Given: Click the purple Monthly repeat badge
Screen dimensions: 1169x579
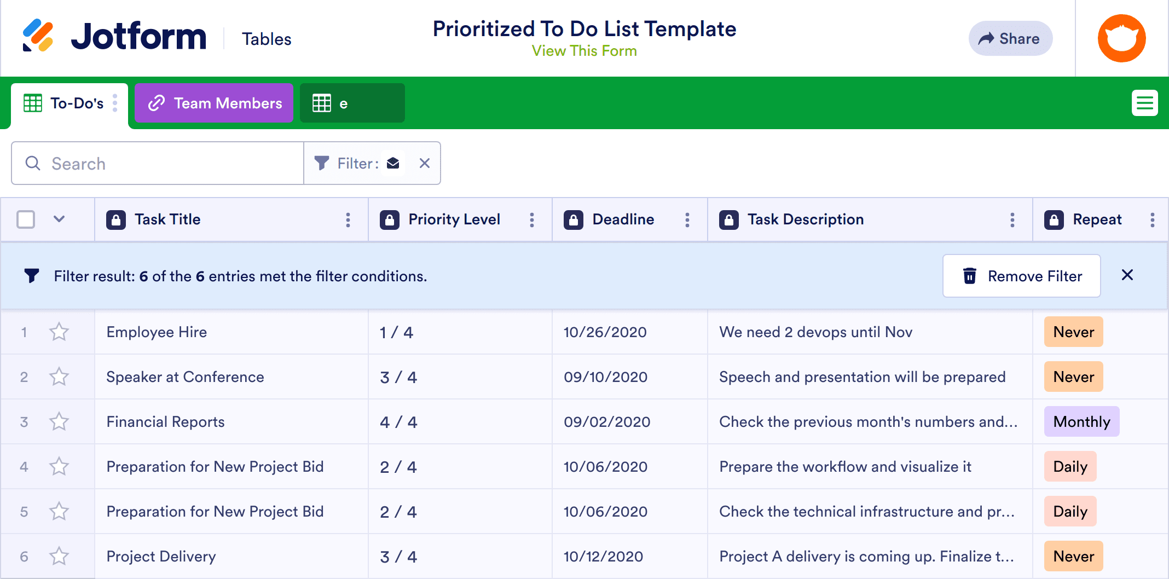Looking at the screenshot, I should pos(1081,421).
